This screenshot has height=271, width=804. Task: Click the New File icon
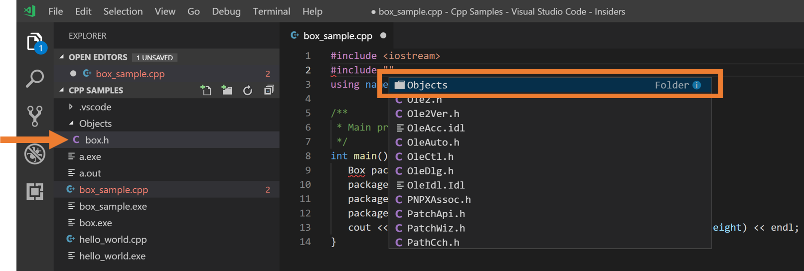tap(206, 90)
